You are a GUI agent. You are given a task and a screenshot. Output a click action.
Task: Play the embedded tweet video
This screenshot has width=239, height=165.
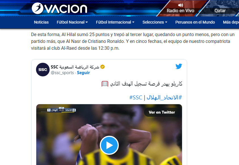109,145
